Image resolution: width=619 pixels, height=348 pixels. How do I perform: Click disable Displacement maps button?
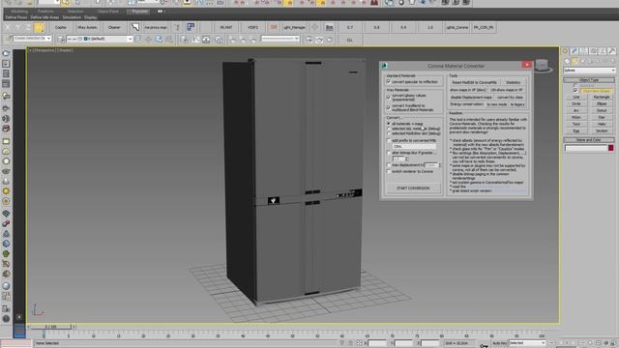tap(471, 97)
